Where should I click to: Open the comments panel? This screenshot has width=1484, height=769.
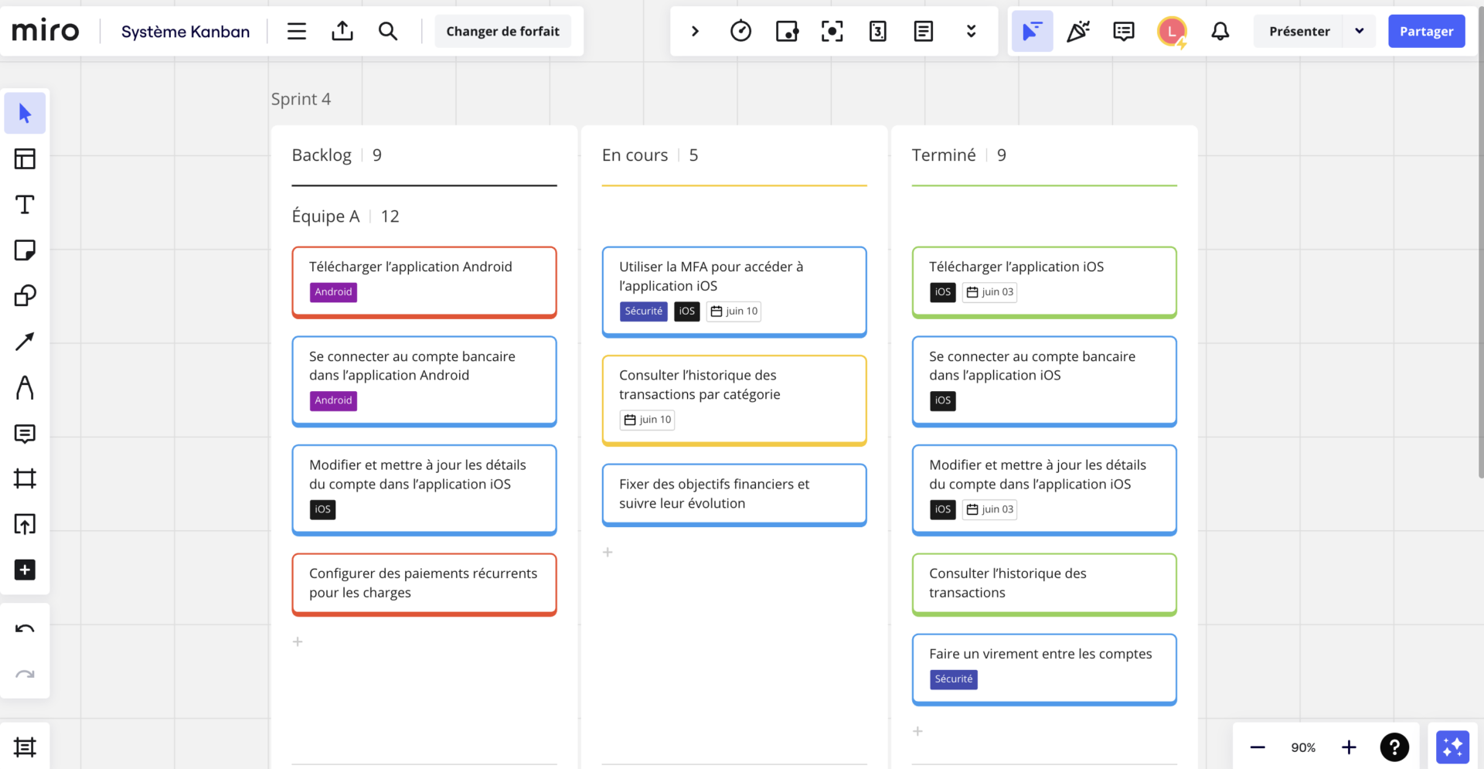pyautogui.click(x=1123, y=31)
